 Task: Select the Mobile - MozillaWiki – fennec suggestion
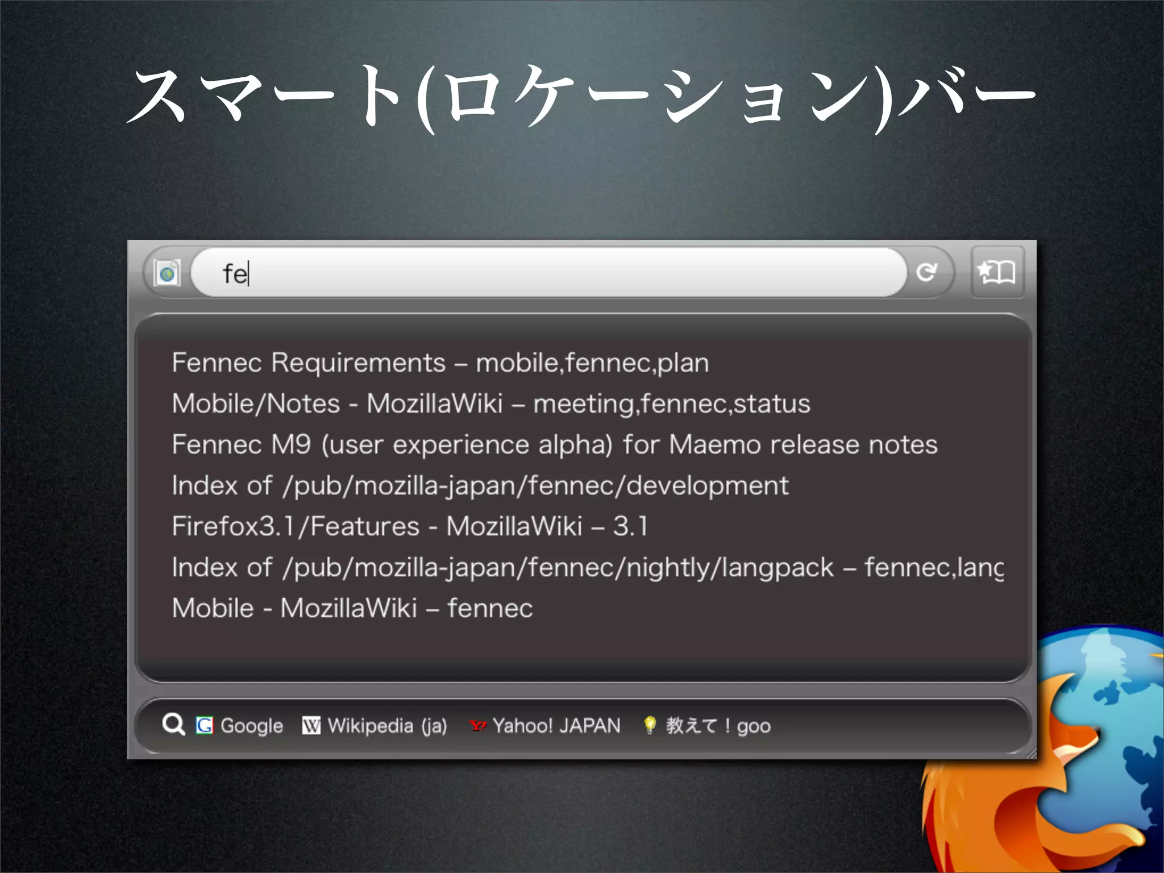[352, 608]
